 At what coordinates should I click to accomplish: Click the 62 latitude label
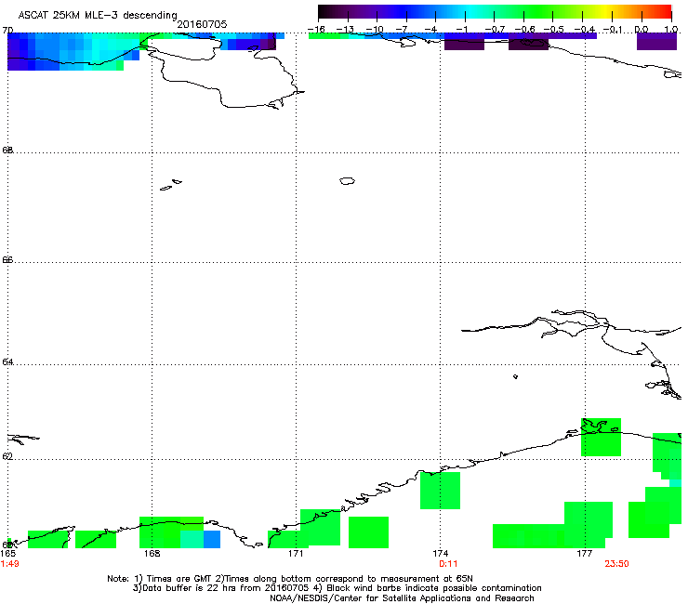tap(7, 456)
